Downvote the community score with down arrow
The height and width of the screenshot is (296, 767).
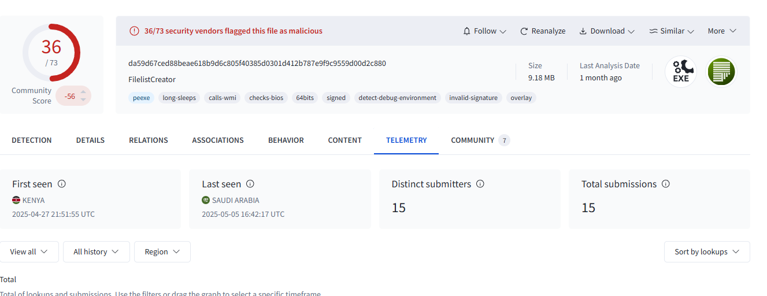pyautogui.click(x=83, y=99)
